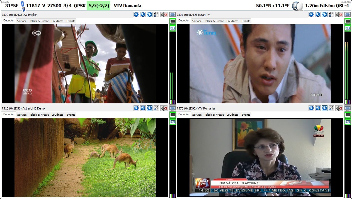
Task: Open Events tab in VTV Romania panel
Action: (246, 115)
